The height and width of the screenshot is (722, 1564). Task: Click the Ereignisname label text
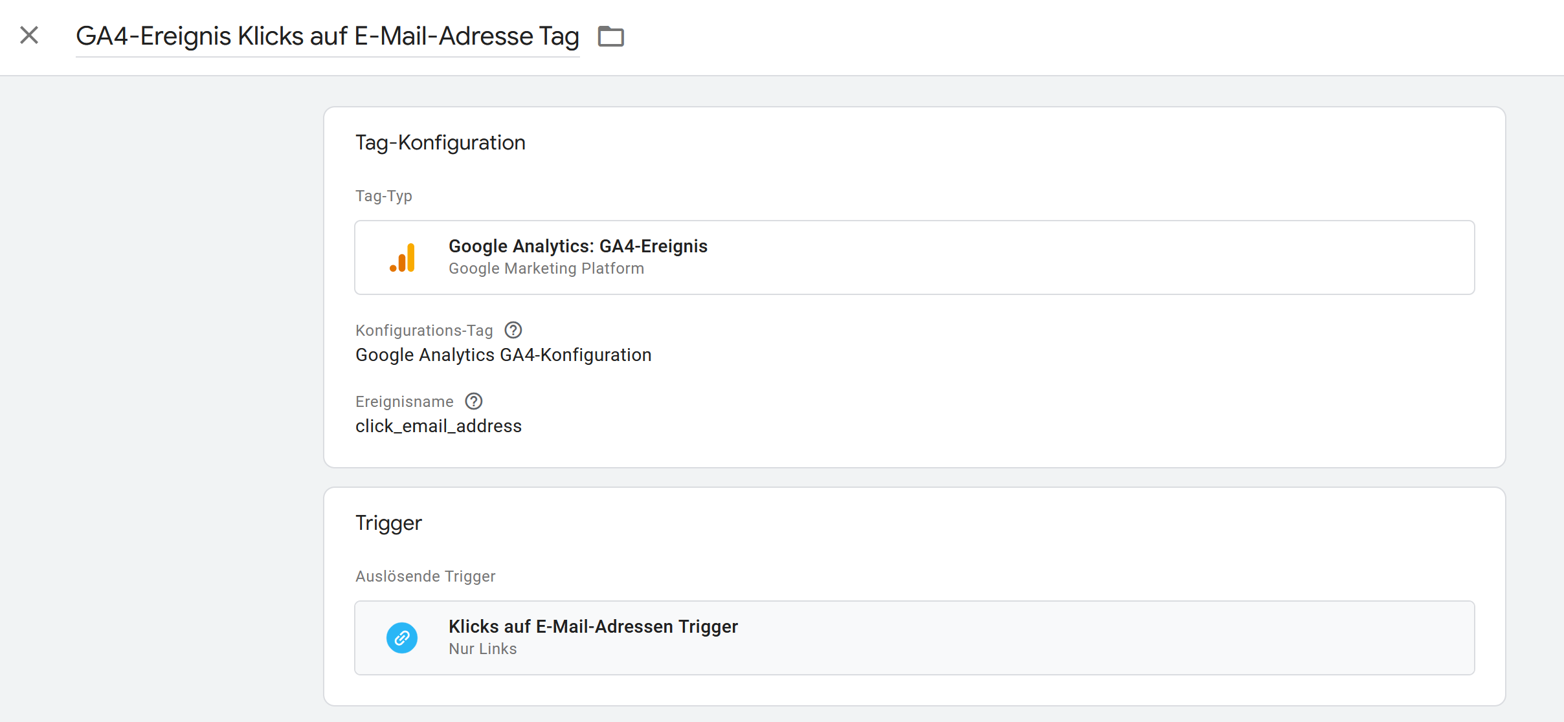405,402
